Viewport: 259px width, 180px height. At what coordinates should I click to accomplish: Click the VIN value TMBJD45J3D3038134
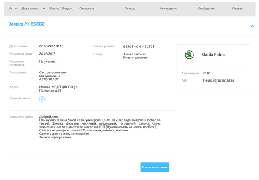[218, 81]
